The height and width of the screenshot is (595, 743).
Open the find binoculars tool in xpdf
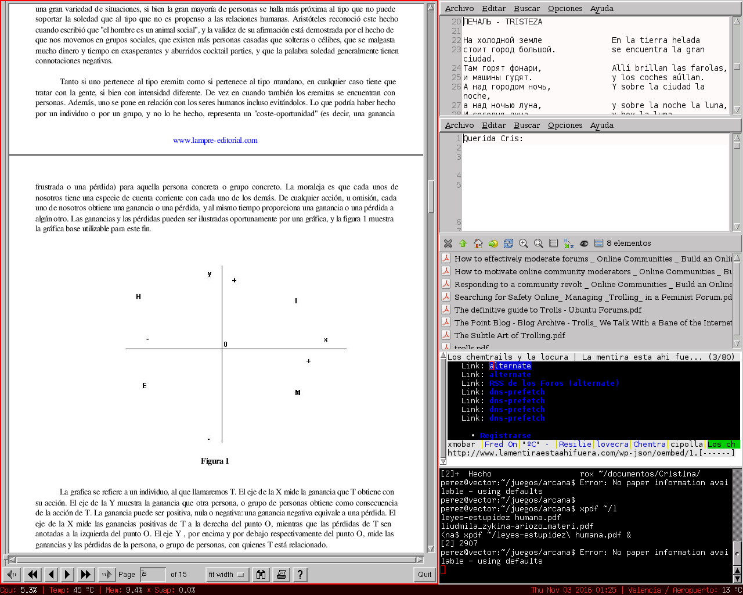tap(261, 575)
